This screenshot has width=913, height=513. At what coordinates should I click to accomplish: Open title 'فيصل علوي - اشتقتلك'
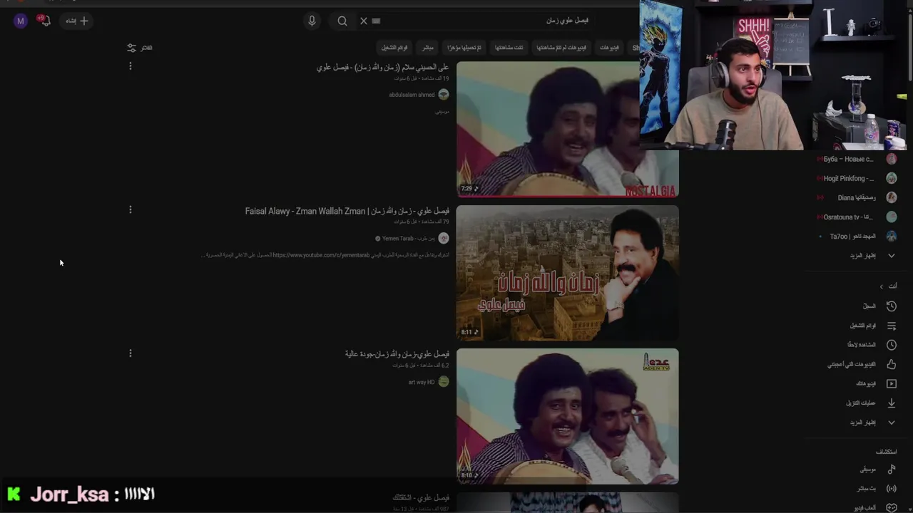point(421,497)
